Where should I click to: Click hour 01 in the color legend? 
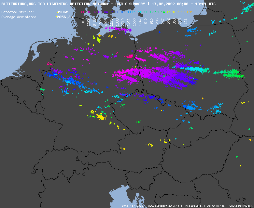[89, 12]
